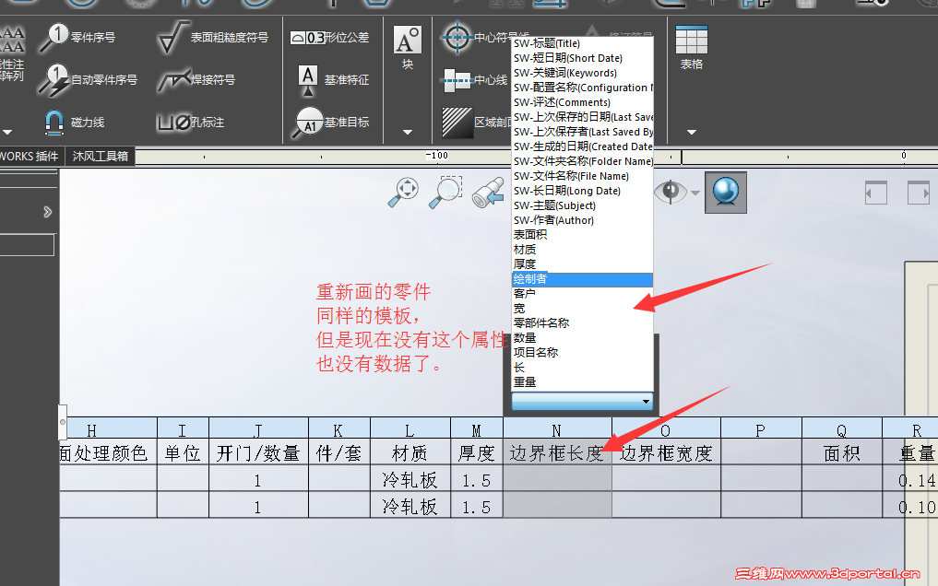
Task: Select SW-评述(Comments) list entry
Action: (x=582, y=102)
